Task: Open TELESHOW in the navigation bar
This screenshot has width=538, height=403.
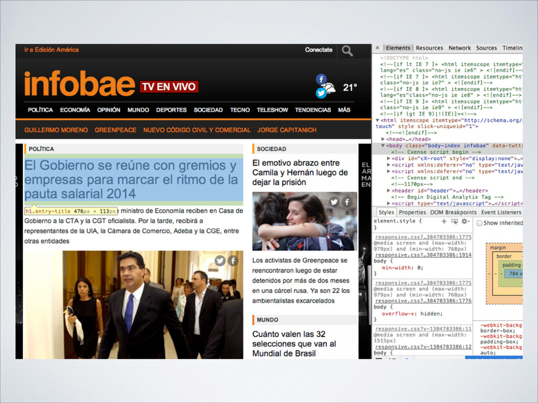Action: [272, 110]
